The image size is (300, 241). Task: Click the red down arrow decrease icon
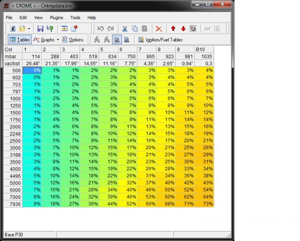pos(183,29)
